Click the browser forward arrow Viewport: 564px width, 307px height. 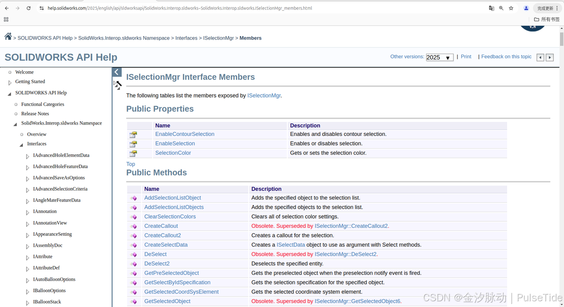tap(18, 8)
